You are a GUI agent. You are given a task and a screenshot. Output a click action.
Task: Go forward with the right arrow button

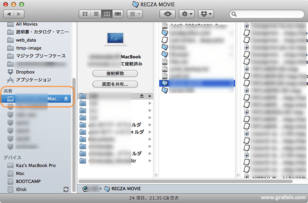pyautogui.click(x=19, y=14)
